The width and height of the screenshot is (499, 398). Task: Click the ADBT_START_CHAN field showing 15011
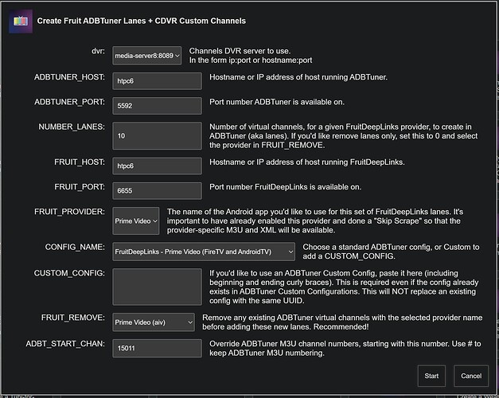point(157,348)
